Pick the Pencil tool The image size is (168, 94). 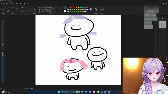click(22, 8)
